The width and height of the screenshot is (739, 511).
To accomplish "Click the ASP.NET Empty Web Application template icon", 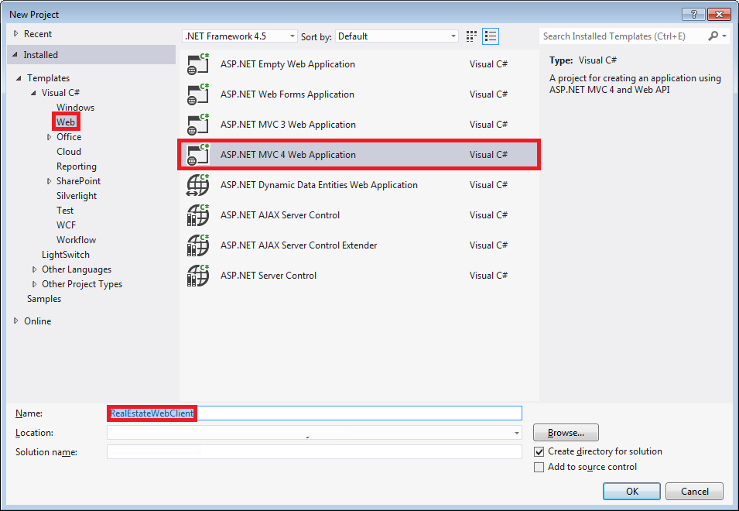I will click(x=198, y=64).
